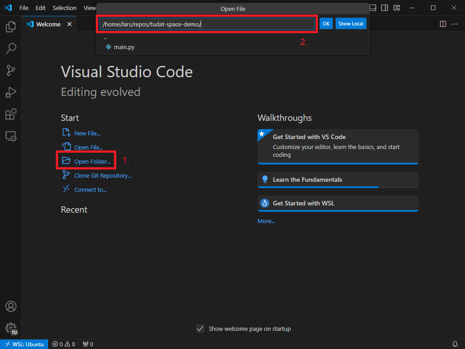
Task: Click the Clone Git Repository... link
Action: click(103, 176)
